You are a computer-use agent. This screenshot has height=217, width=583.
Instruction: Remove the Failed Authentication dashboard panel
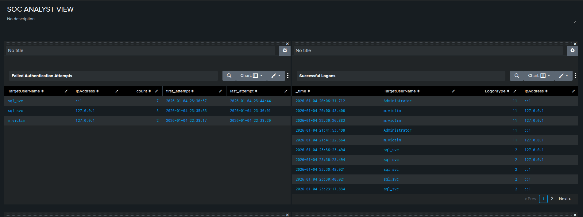click(287, 44)
